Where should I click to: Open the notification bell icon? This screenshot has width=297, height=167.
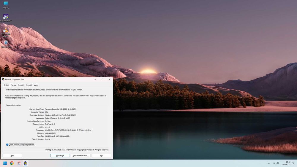[x=293, y=163]
